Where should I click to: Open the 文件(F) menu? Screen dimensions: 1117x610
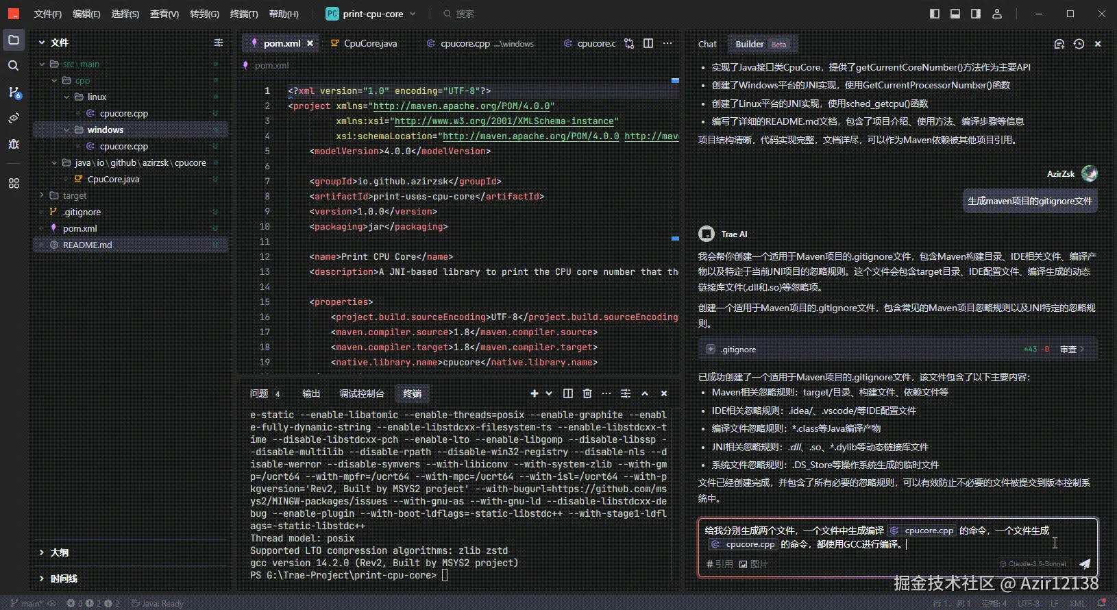click(x=47, y=14)
